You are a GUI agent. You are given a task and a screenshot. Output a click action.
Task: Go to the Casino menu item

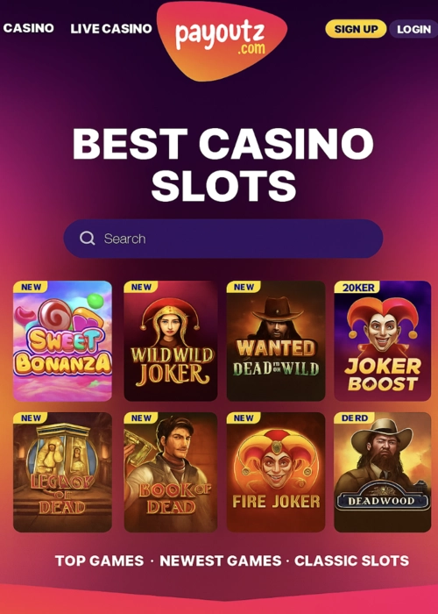[29, 28]
